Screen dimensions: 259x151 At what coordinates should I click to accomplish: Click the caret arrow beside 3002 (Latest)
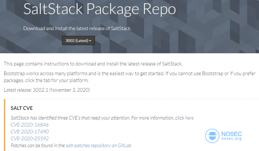click(x=90, y=41)
